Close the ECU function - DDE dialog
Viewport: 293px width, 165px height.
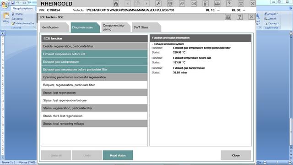[251, 17]
